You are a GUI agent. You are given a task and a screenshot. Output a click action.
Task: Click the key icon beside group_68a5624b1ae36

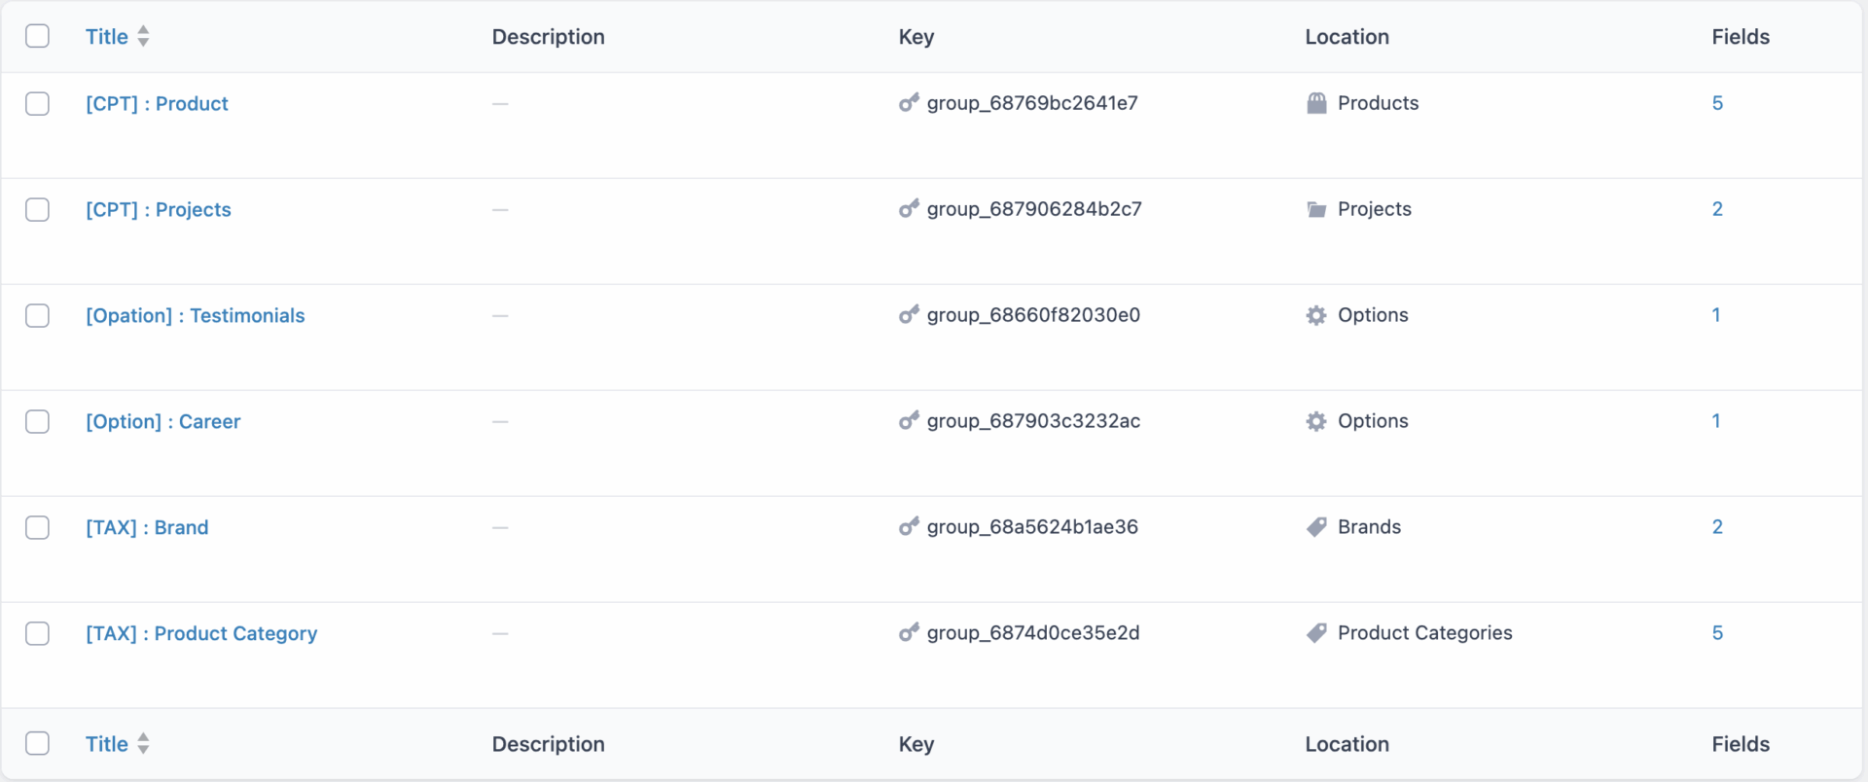tap(909, 527)
